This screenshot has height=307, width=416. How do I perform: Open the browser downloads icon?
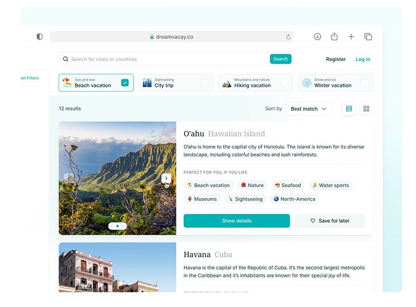click(317, 37)
